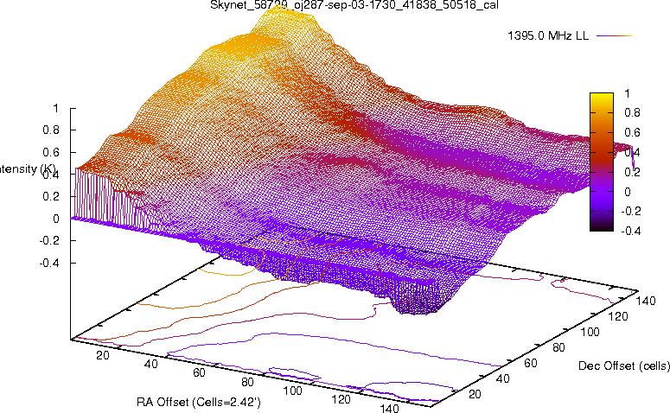Select intensity axis tick label -0.2

tap(49, 241)
